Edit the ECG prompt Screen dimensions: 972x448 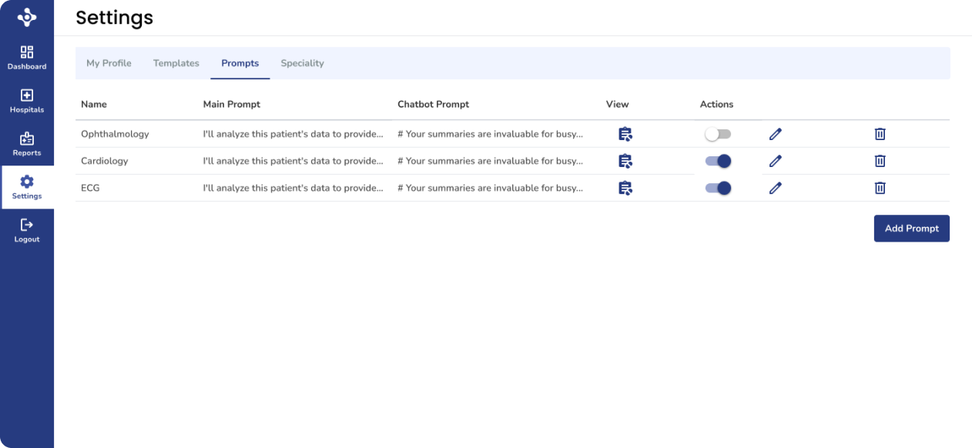pos(775,188)
